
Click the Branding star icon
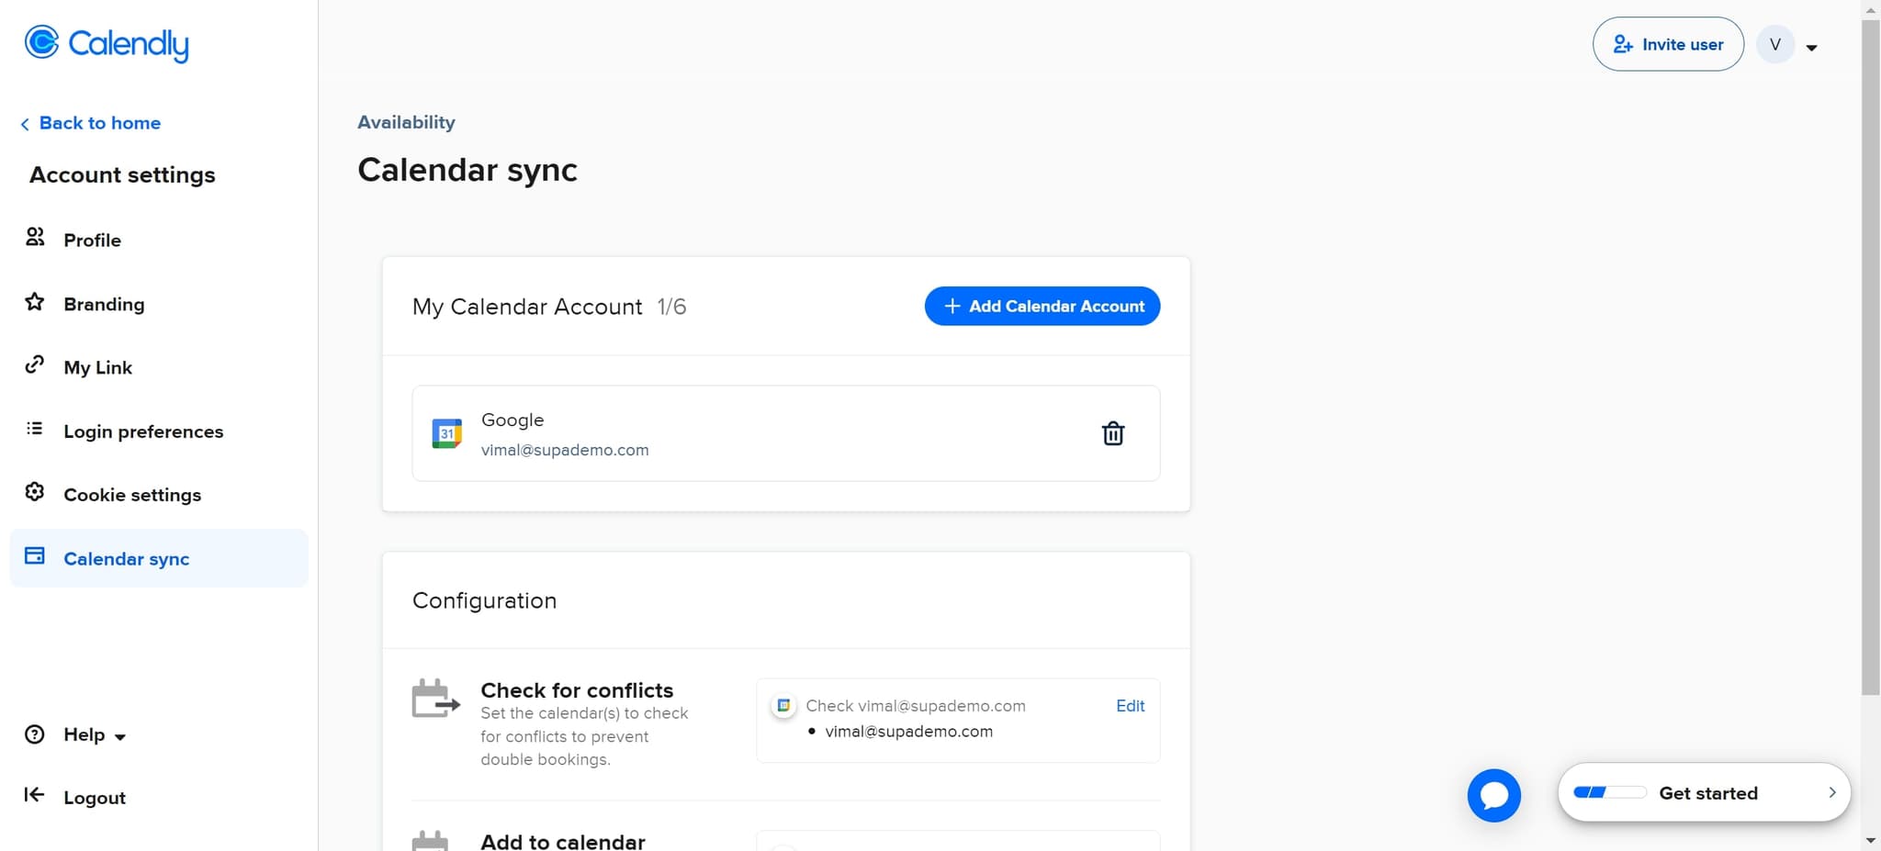click(x=35, y=301)
